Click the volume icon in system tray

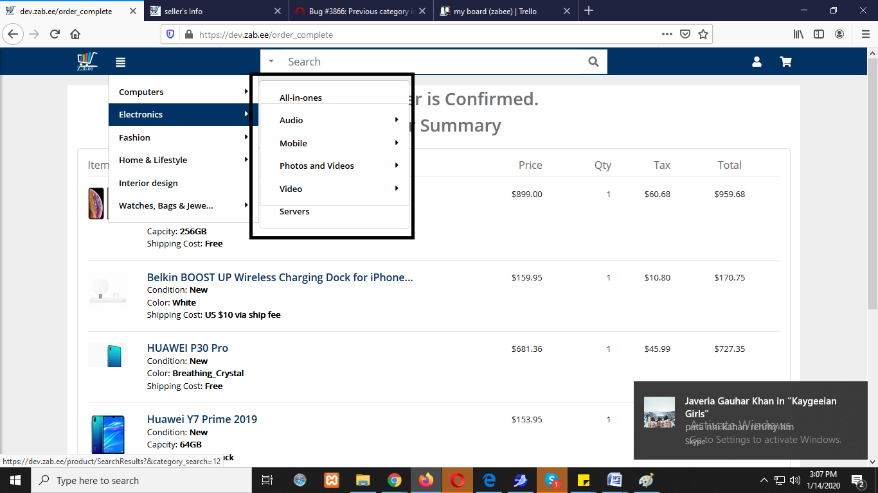pyautogui.click(x=795, y=480)
